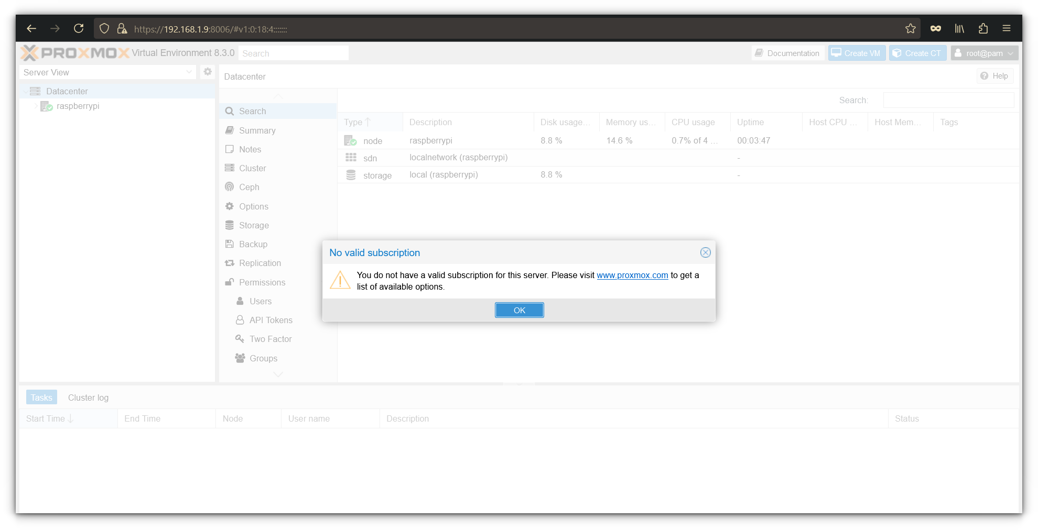Image resolution: width=1038 pixels, height=530 pixels.
Task: Reload the page
Action: pos(79,28)
